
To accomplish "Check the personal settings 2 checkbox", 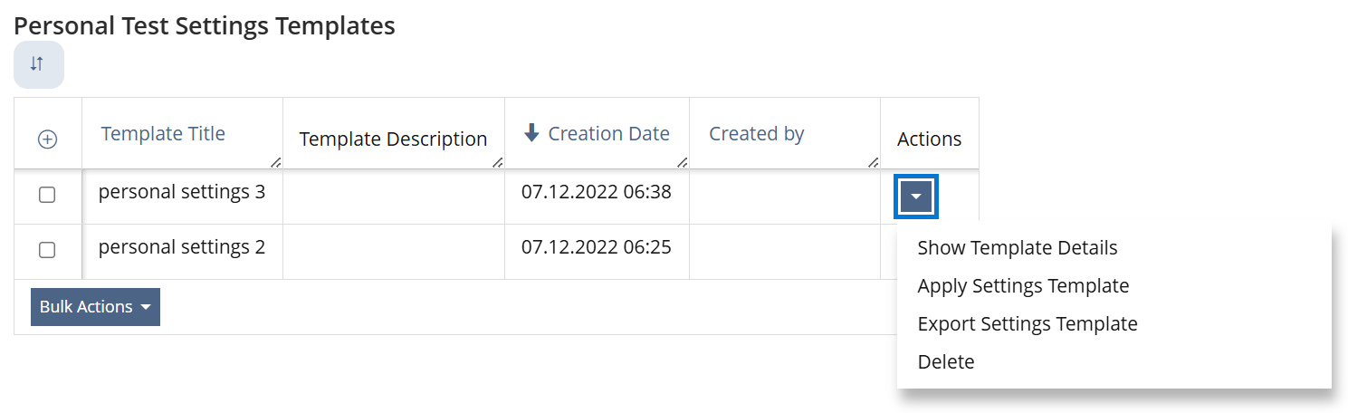I will click(47, 250).
